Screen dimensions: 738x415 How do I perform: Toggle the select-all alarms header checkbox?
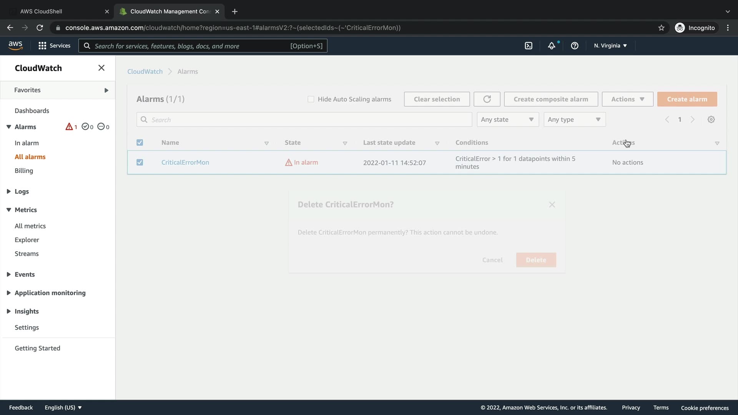[x=140, y=143]
